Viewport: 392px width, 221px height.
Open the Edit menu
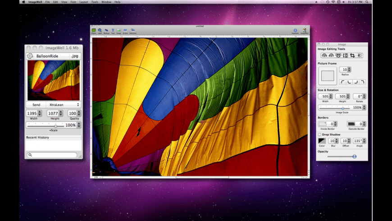coord(55,2)
